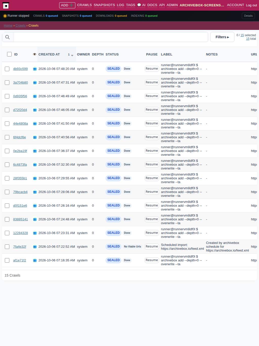Click the owner icon beside crawl 4b93c599
The image size is (259, 346).
tap(35, 69)
